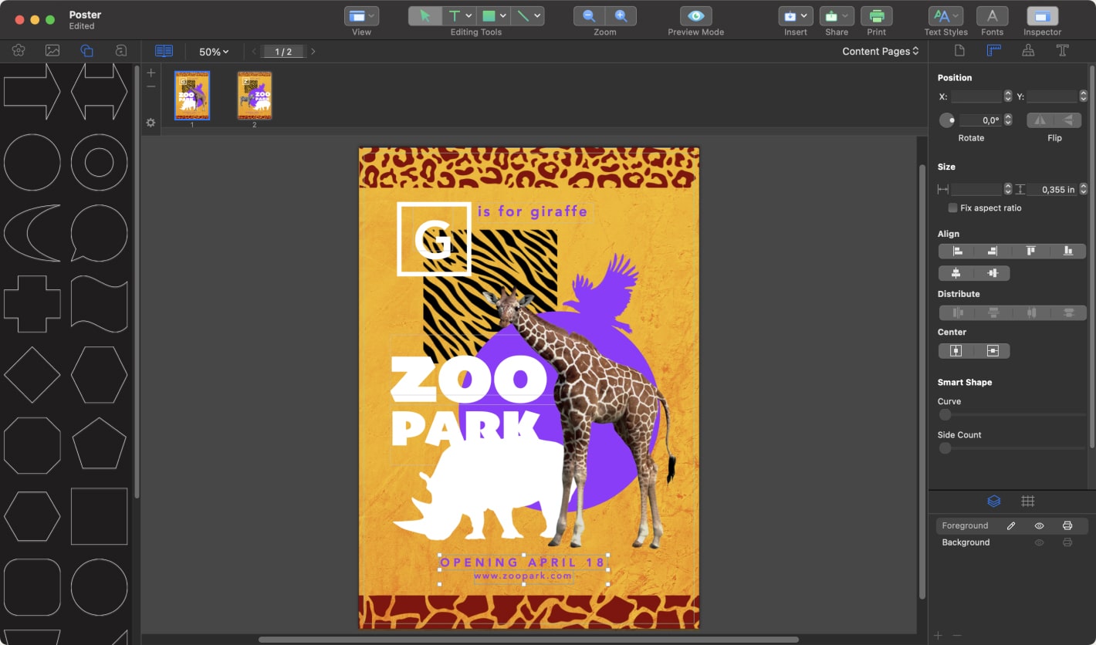The image size is (1096, 645).
Task: Make the Background layer visible
Action: (1039, 542)
